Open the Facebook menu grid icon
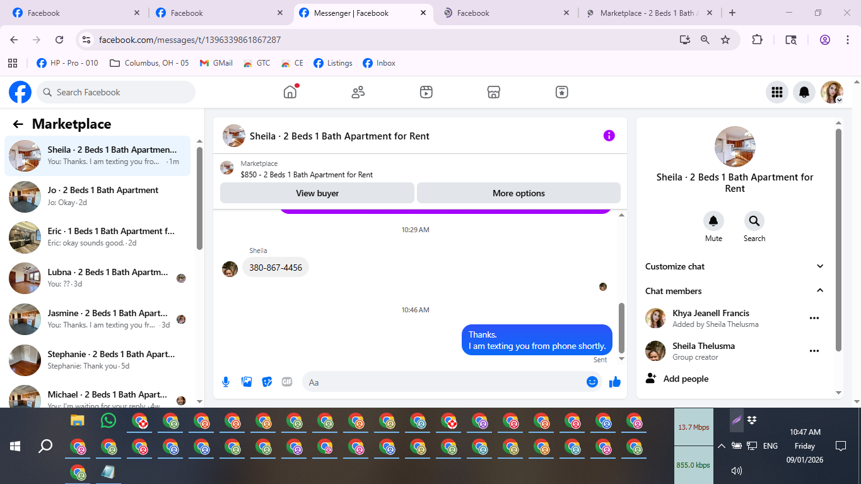Viewport: 861px width, 484px height. (777, 92)
